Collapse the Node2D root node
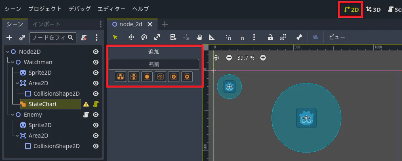Viewport: 402px width, 161px height. click(8, 52)
